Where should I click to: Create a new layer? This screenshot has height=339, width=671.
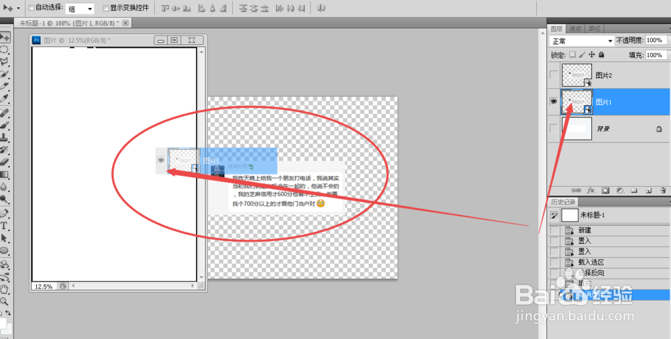(x=649, y=190)
